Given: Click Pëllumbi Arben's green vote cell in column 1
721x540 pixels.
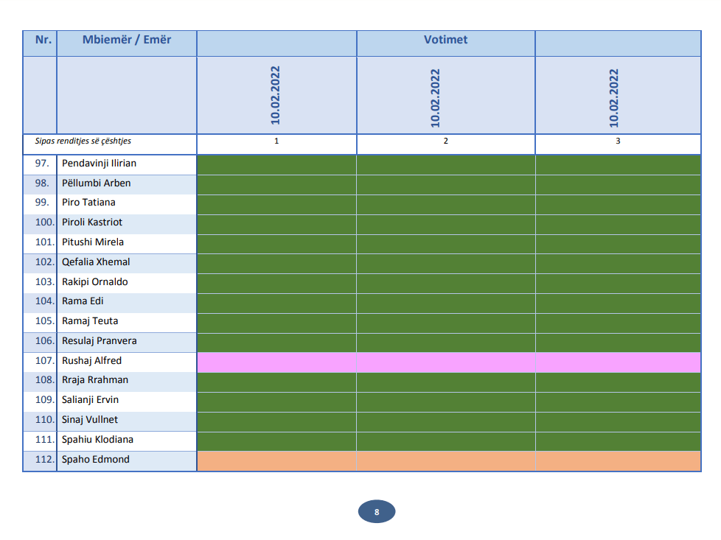Looking at the screenshot, I should [276, 183].
